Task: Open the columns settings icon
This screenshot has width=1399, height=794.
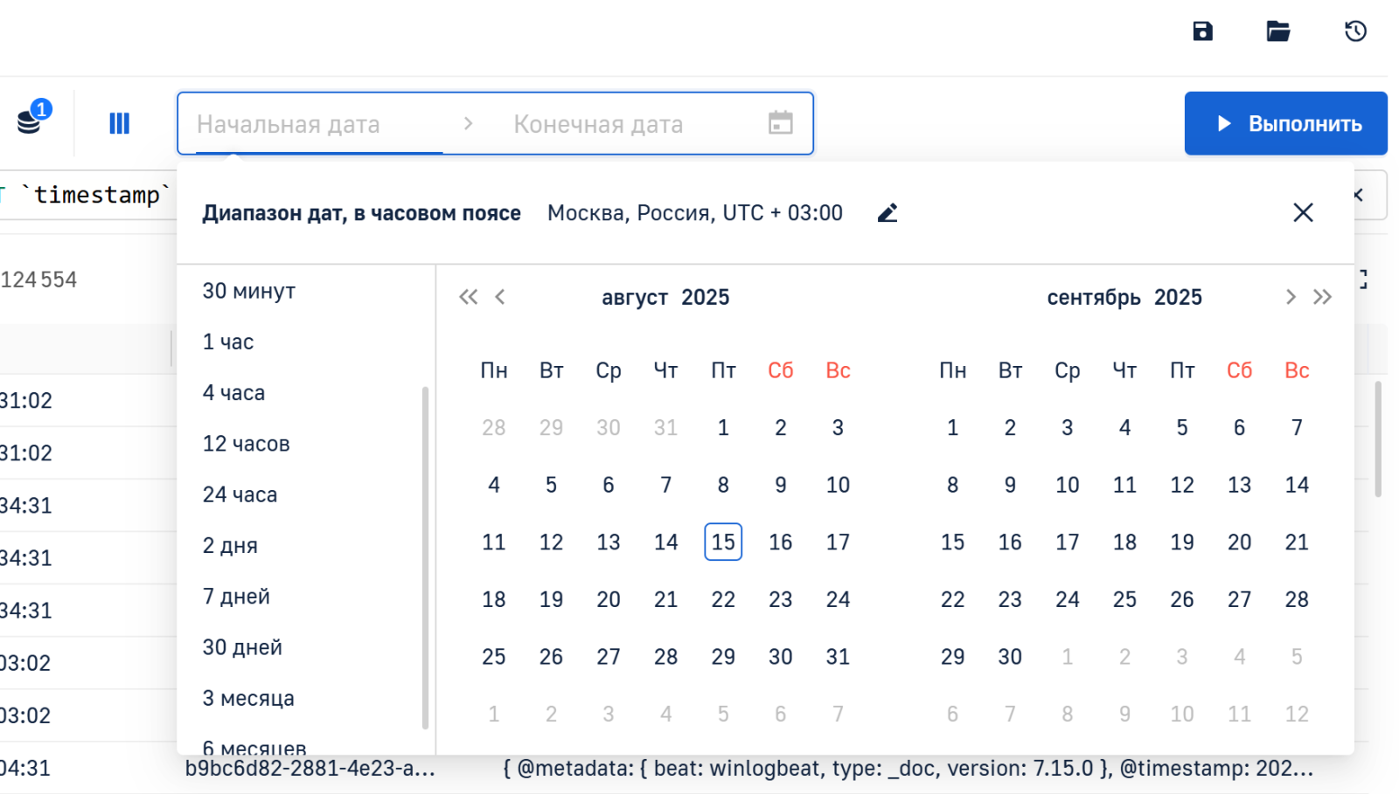Action: click(x=119, y=123)
